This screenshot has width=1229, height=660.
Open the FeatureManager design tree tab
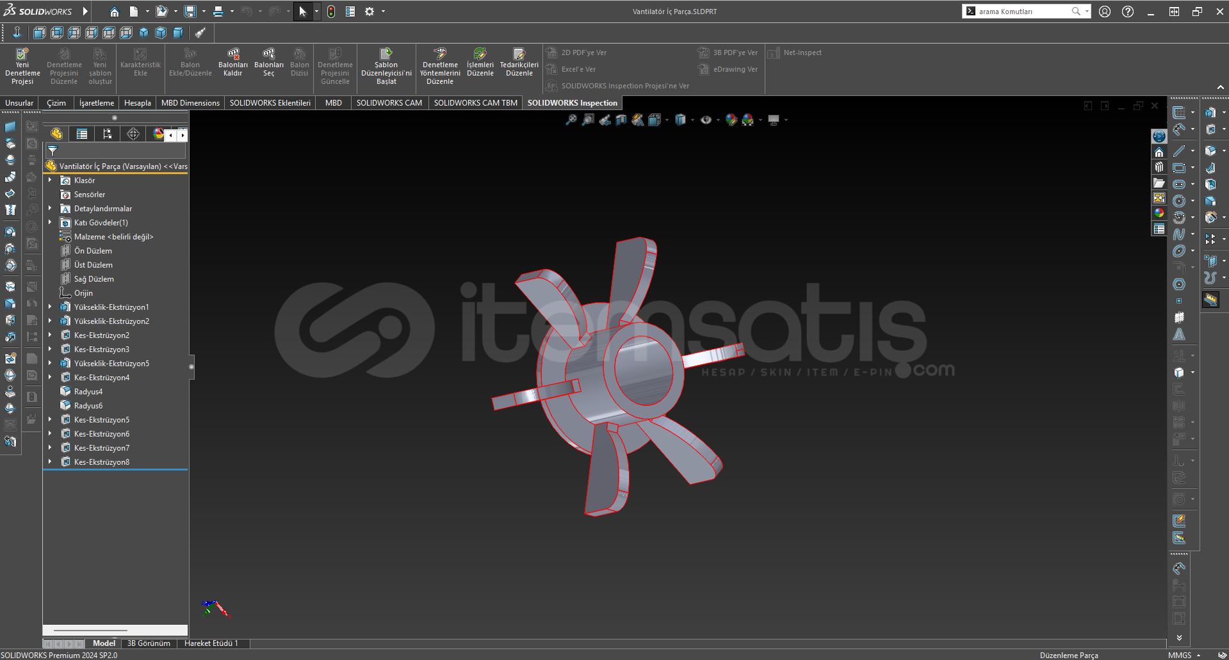(57, 134)
